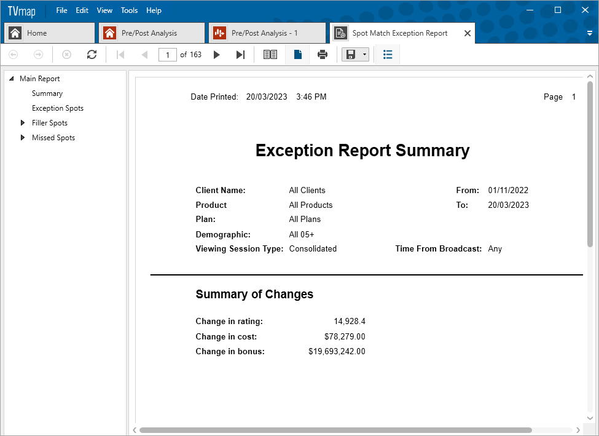The image size is (599, 436).
Task: Collapse the Main Report tree node
Action: pos(12,78)
